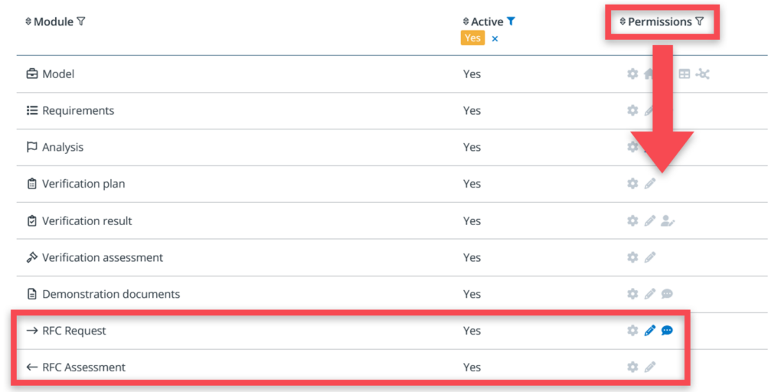Remove the Yes filter with the x
This screenshot has height=392, width=784.
[x=495, y=38]
